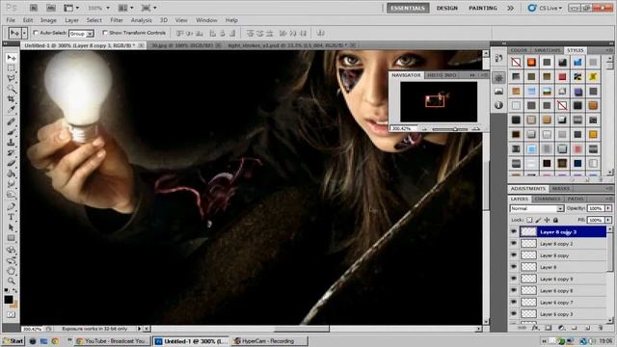This screenshot has width=617, height=347.
Task: Select the Horizontal Type tool
Action: pyautogui.click(x=11, y=216)
